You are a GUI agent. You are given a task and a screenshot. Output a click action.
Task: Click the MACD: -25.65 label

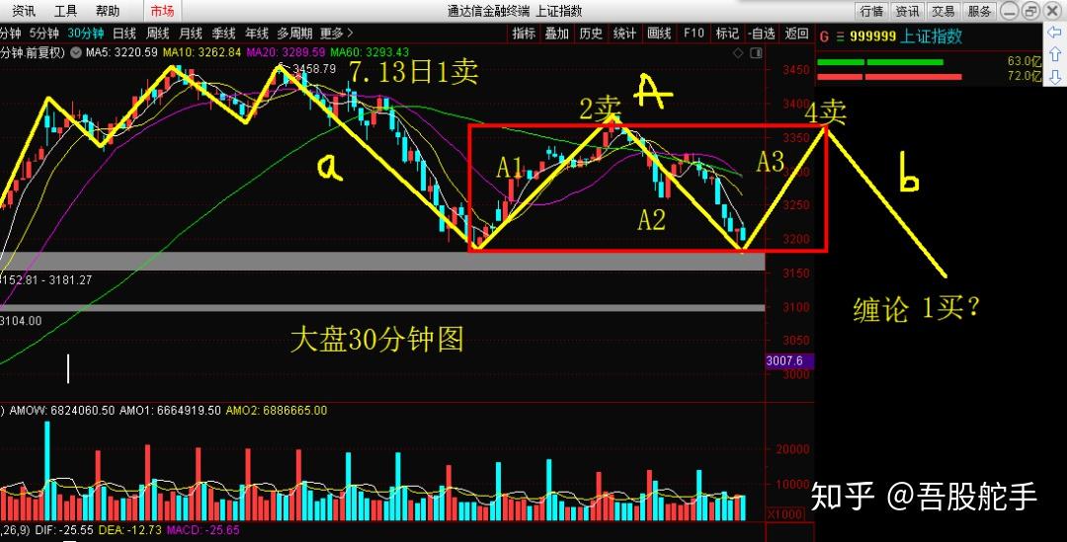[204, 530]
